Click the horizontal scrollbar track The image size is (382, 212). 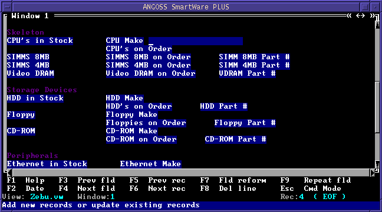click(191, 173)
